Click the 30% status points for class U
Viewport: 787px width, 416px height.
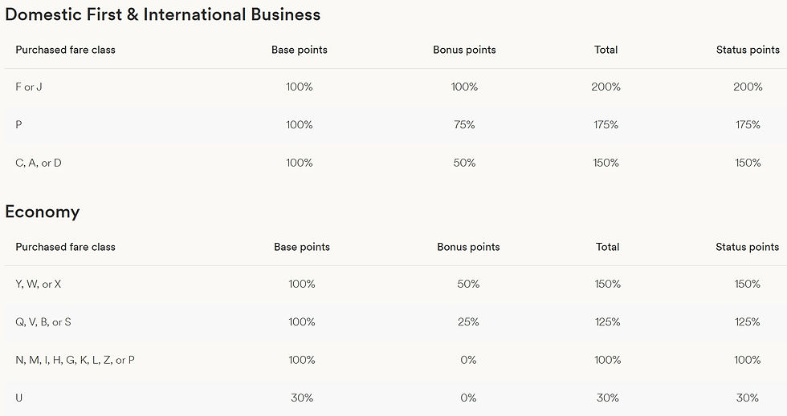pos(748,398)
